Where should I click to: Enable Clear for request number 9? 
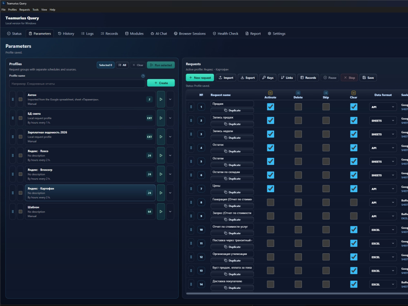pyautogui.click(x=354, y=216)
